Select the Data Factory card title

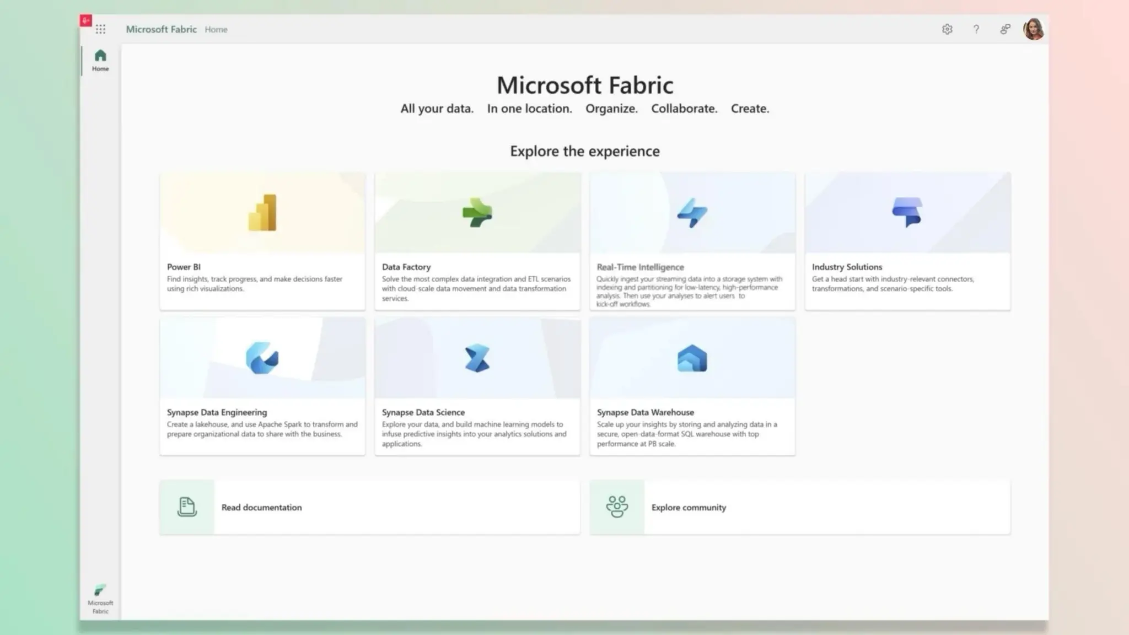[x=406, y=267]
